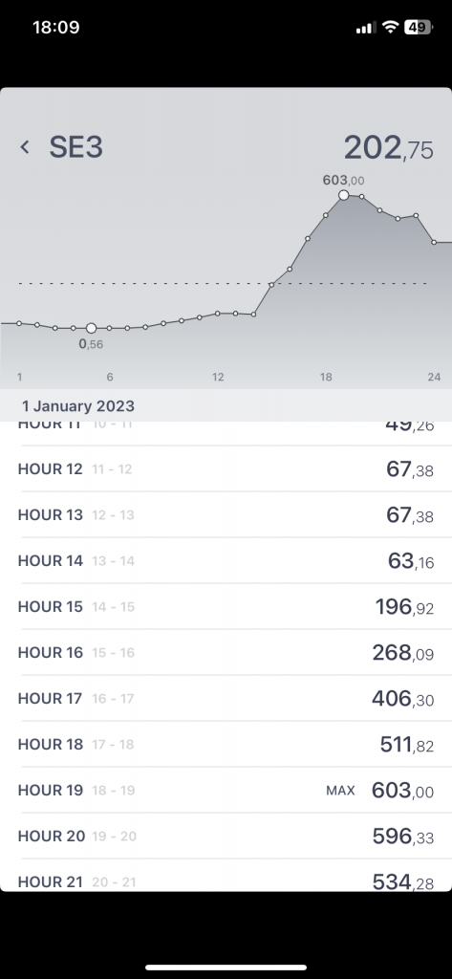Tap the MAX label on HOUR 19
The width and height of the screenshot is (452, 979).
[x=340, y=791]
